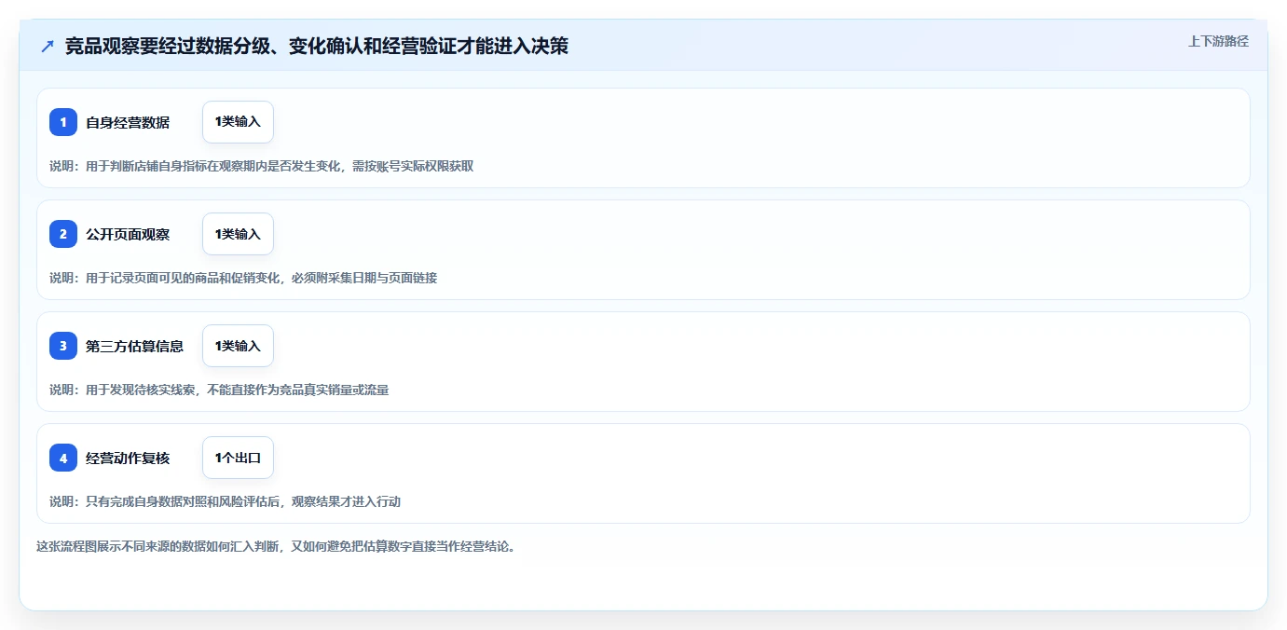Click the description about 风险评估后进入行动
Viewport: 1287px width, 630px height.
tap(226, 501)
